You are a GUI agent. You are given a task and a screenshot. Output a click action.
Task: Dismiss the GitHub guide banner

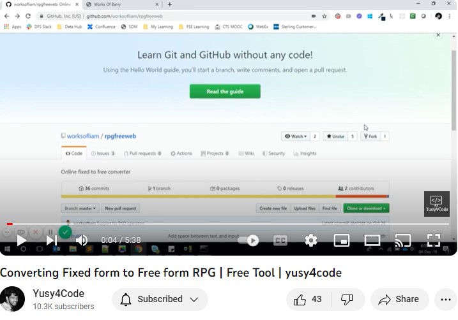(x=438, y=35)
